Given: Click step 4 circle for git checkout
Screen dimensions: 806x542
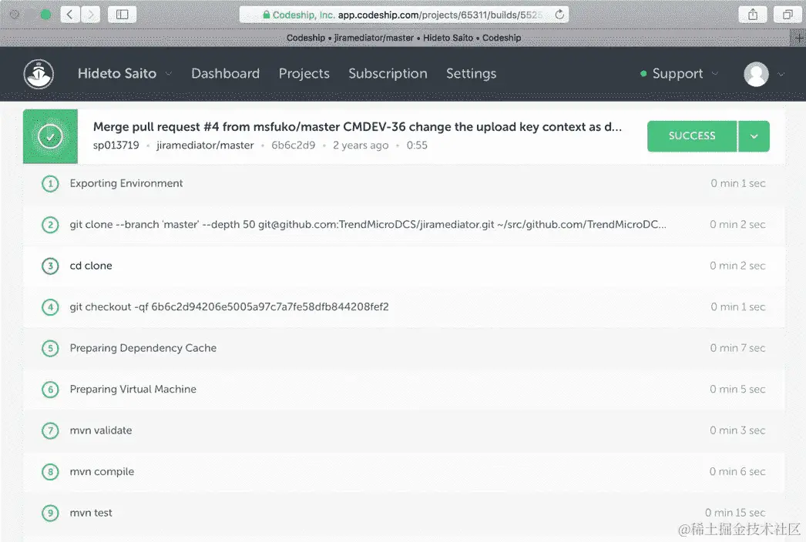Looking at the screenshot, I should click(50, 306).
